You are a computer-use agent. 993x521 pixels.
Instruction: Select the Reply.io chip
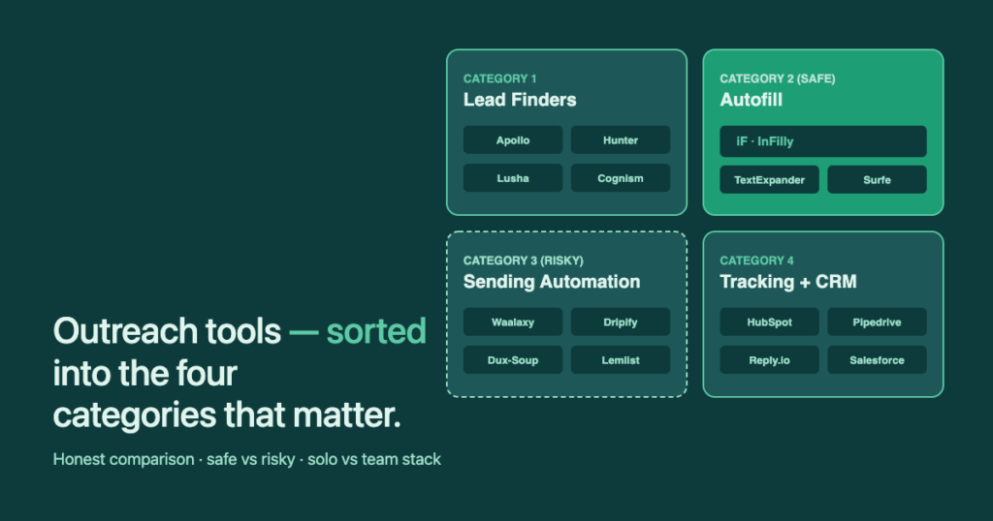(769, 360)
